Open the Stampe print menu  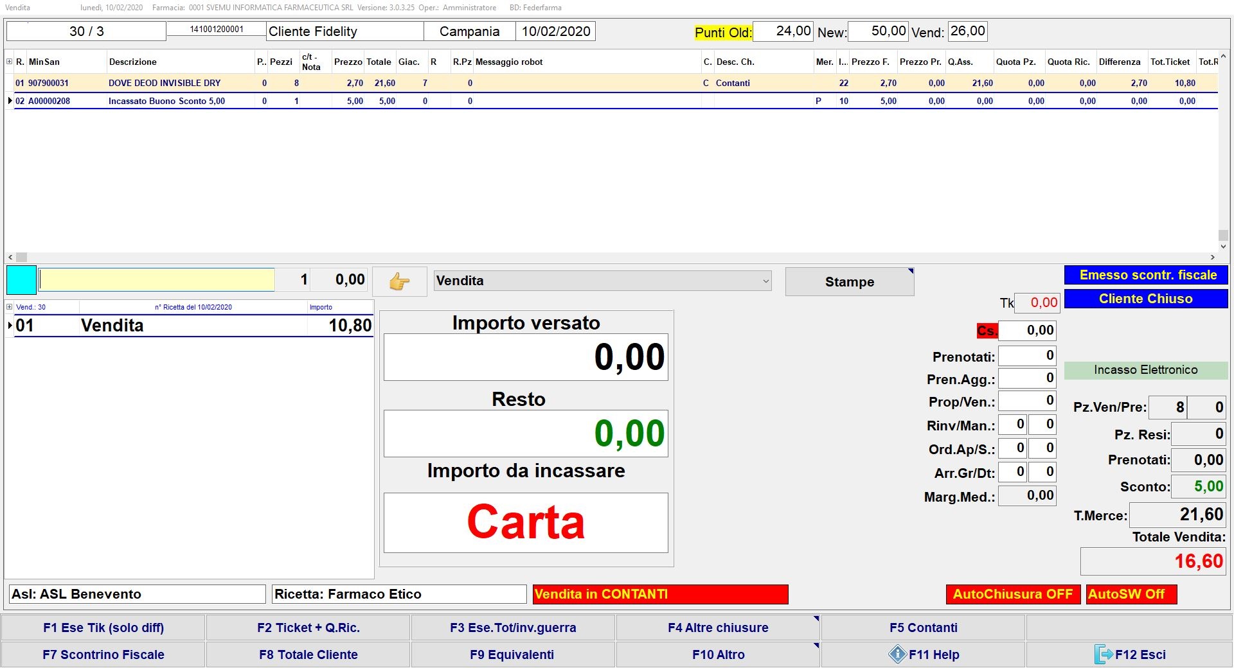click(849, 282)
